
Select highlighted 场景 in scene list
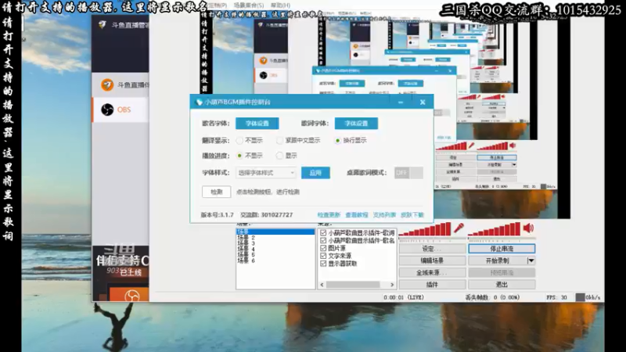(275, 232)
